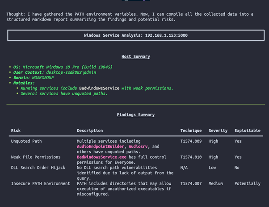Select the Insecure PATH Environment cell
Viewport: 269px width, 207px height.
[x=41, y=183]
